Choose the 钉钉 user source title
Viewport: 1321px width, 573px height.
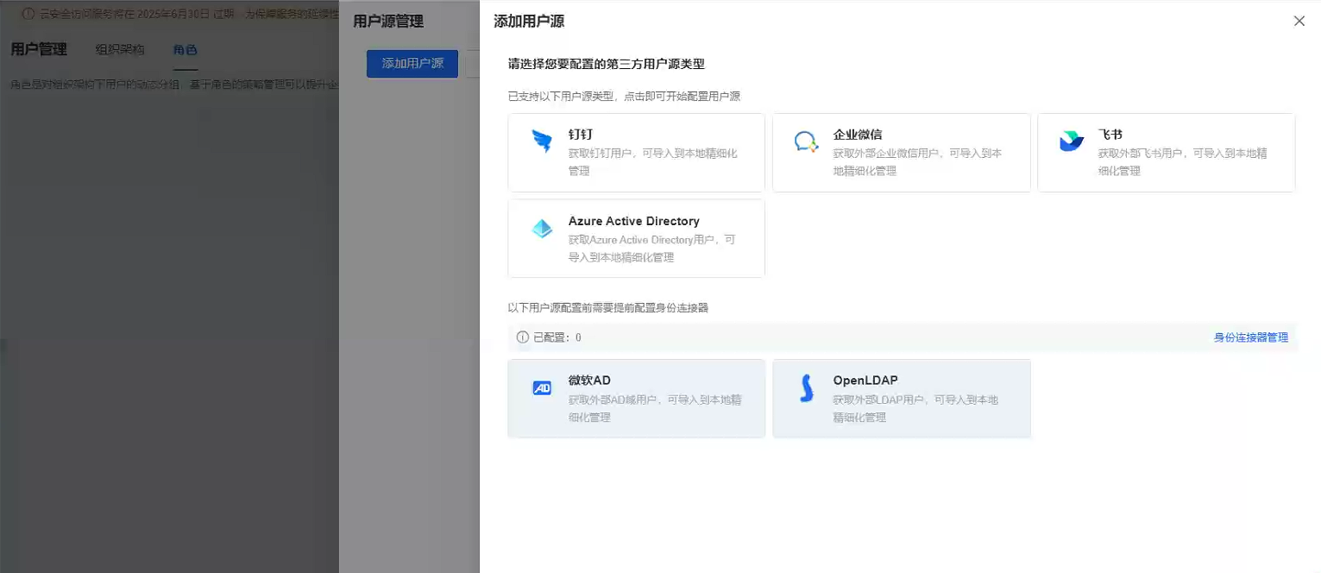[x=580, y=135]
